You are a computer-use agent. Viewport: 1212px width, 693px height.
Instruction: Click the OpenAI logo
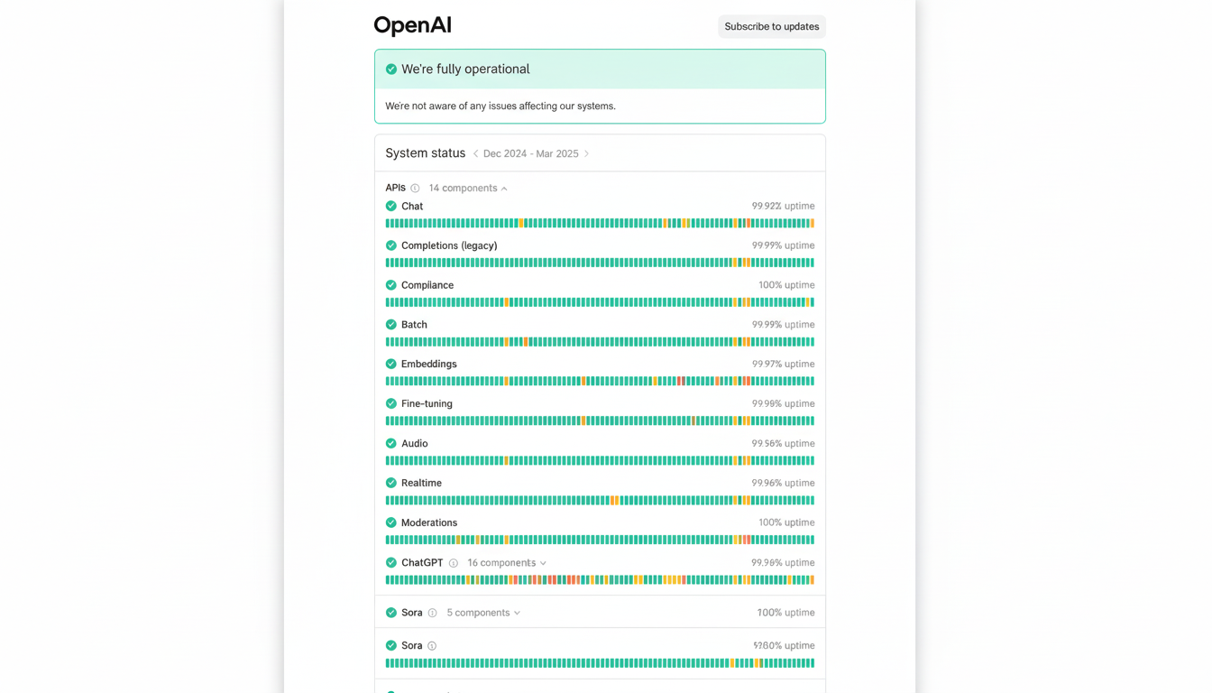click(412, 24)
